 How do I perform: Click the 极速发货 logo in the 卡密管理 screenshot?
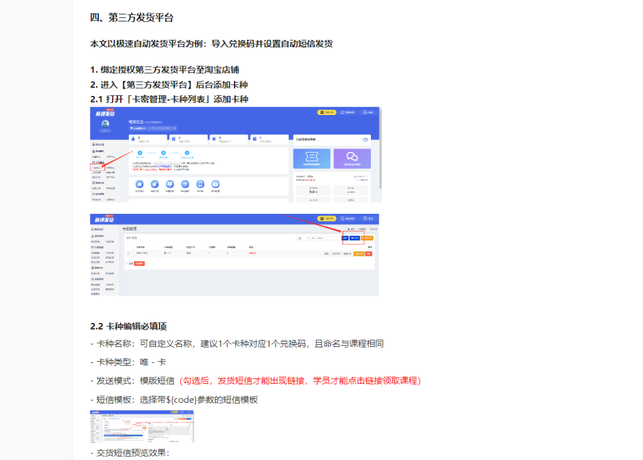(x=104, y=219)
